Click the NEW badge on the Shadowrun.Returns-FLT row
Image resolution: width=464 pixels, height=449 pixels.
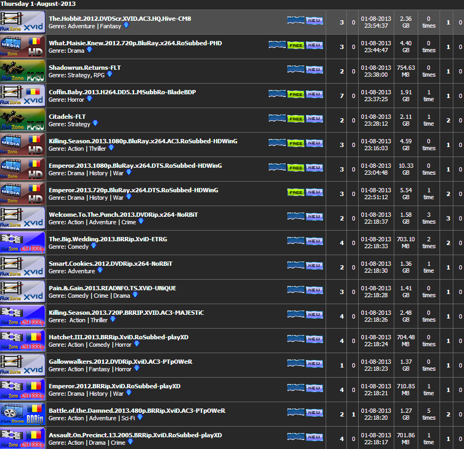pos(314,70)
